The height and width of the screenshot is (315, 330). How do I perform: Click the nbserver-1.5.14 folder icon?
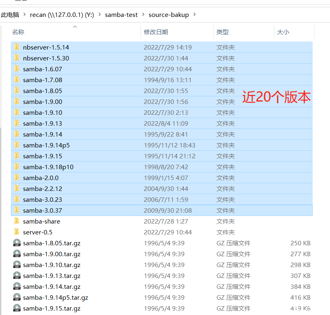[17, 47]
